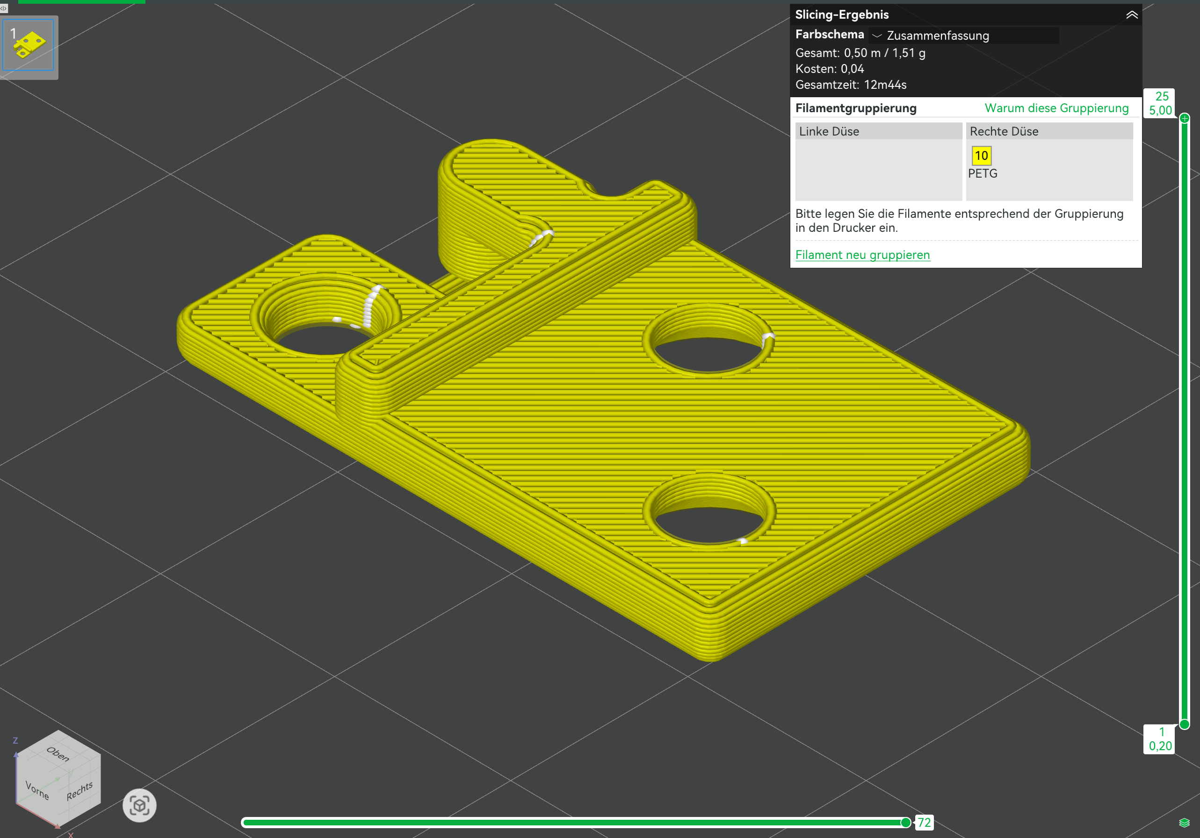
Task: Click the green layers stack icon
Action: pos(1184,823)
